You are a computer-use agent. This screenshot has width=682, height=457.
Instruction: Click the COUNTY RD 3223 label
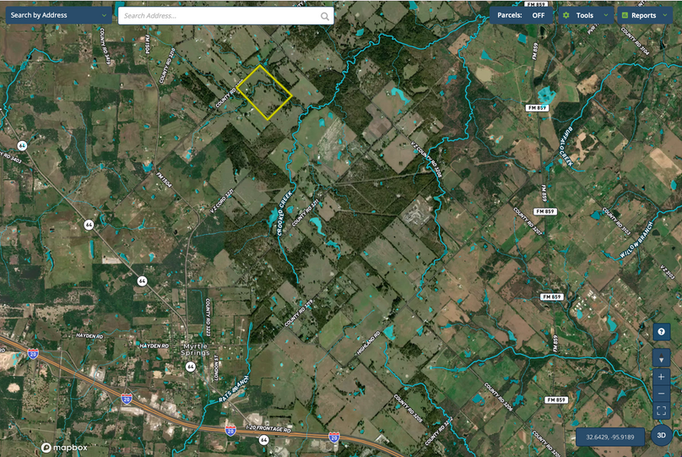[x=208, y=317]
